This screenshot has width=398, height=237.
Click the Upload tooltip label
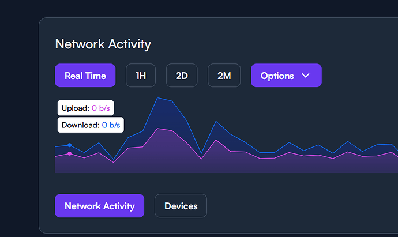pyautogui.click(x=76, y=108)
